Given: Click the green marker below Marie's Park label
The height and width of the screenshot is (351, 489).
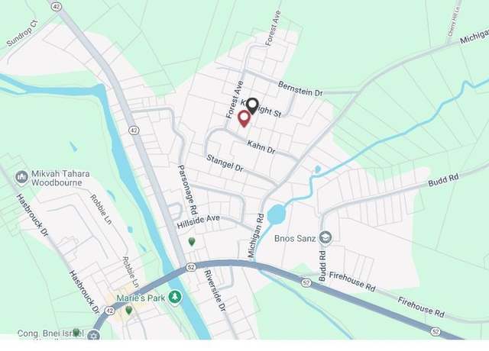Looking at the screenshot, I should click(129, 310).
